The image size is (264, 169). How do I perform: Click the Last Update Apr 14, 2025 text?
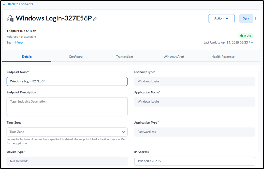(x=228, y=43)
